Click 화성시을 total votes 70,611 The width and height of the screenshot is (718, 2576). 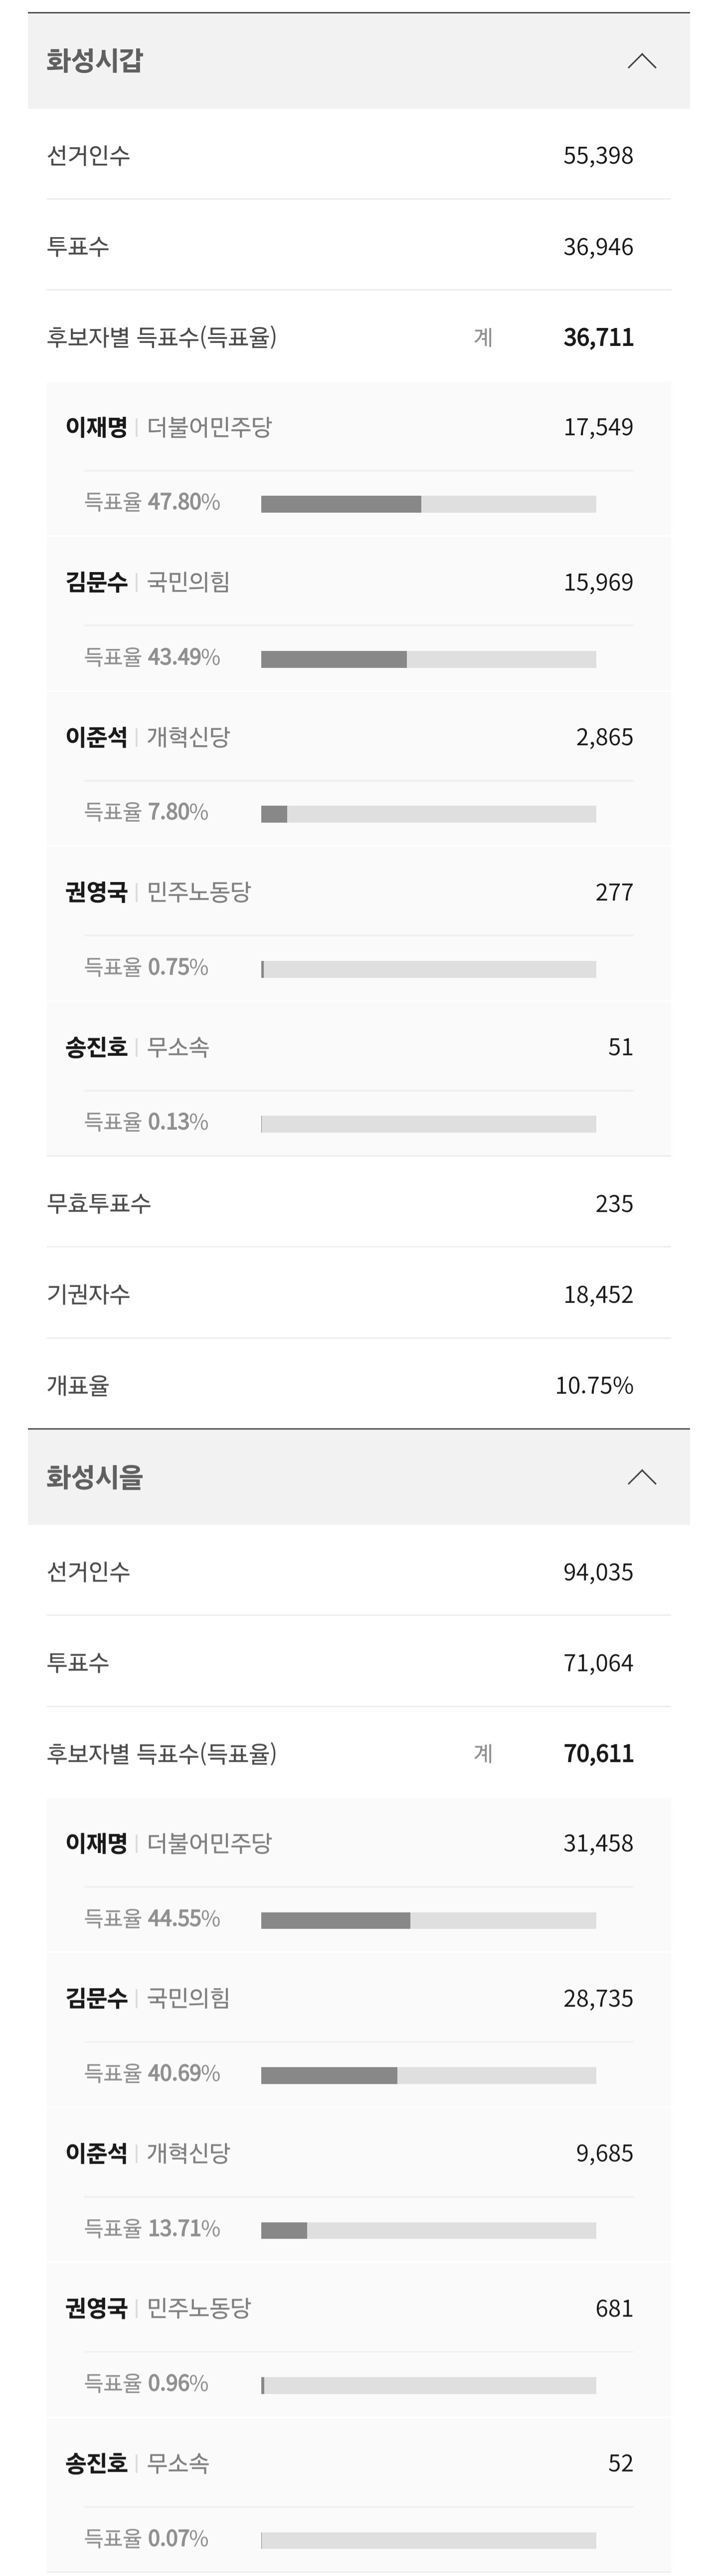597,1753
